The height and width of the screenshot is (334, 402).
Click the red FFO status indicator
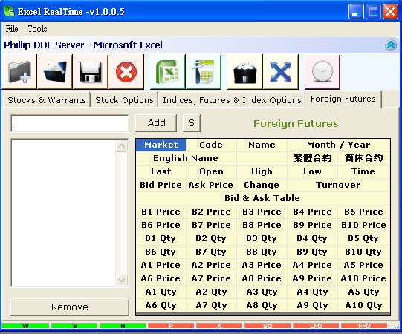click(x=364, y=326)
